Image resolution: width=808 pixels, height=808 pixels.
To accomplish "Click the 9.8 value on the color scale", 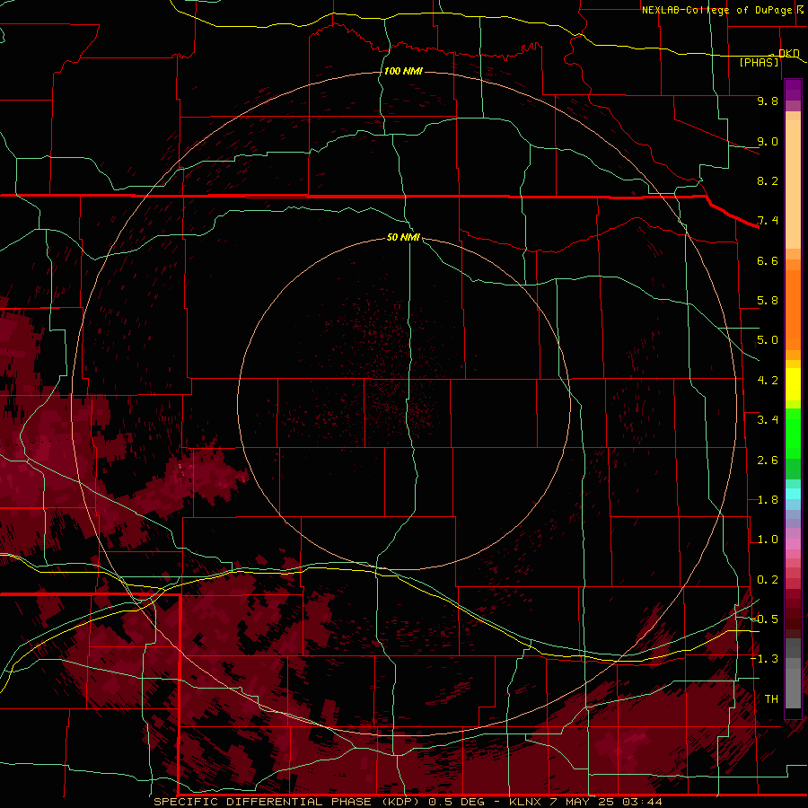I will (768, 101).
